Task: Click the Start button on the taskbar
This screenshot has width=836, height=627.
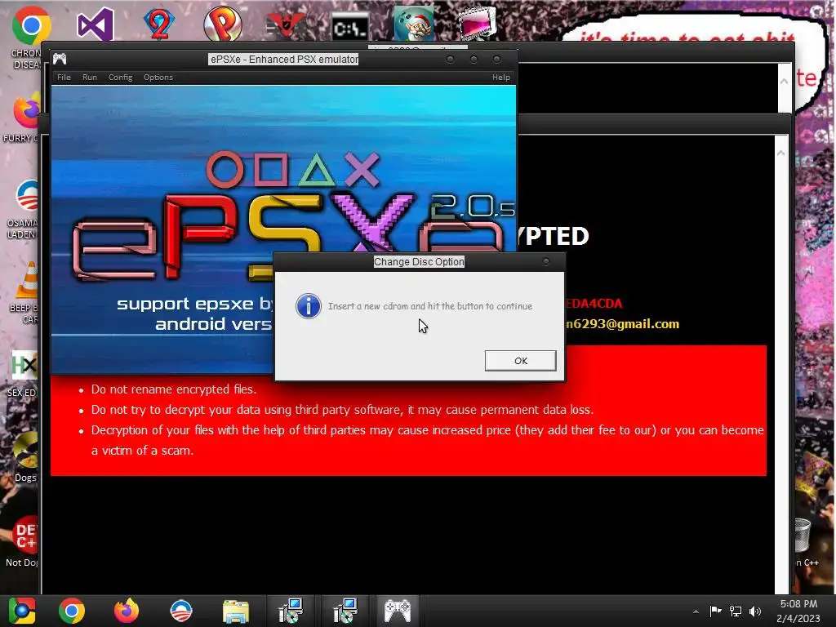Action: click(x=21, y=611)
